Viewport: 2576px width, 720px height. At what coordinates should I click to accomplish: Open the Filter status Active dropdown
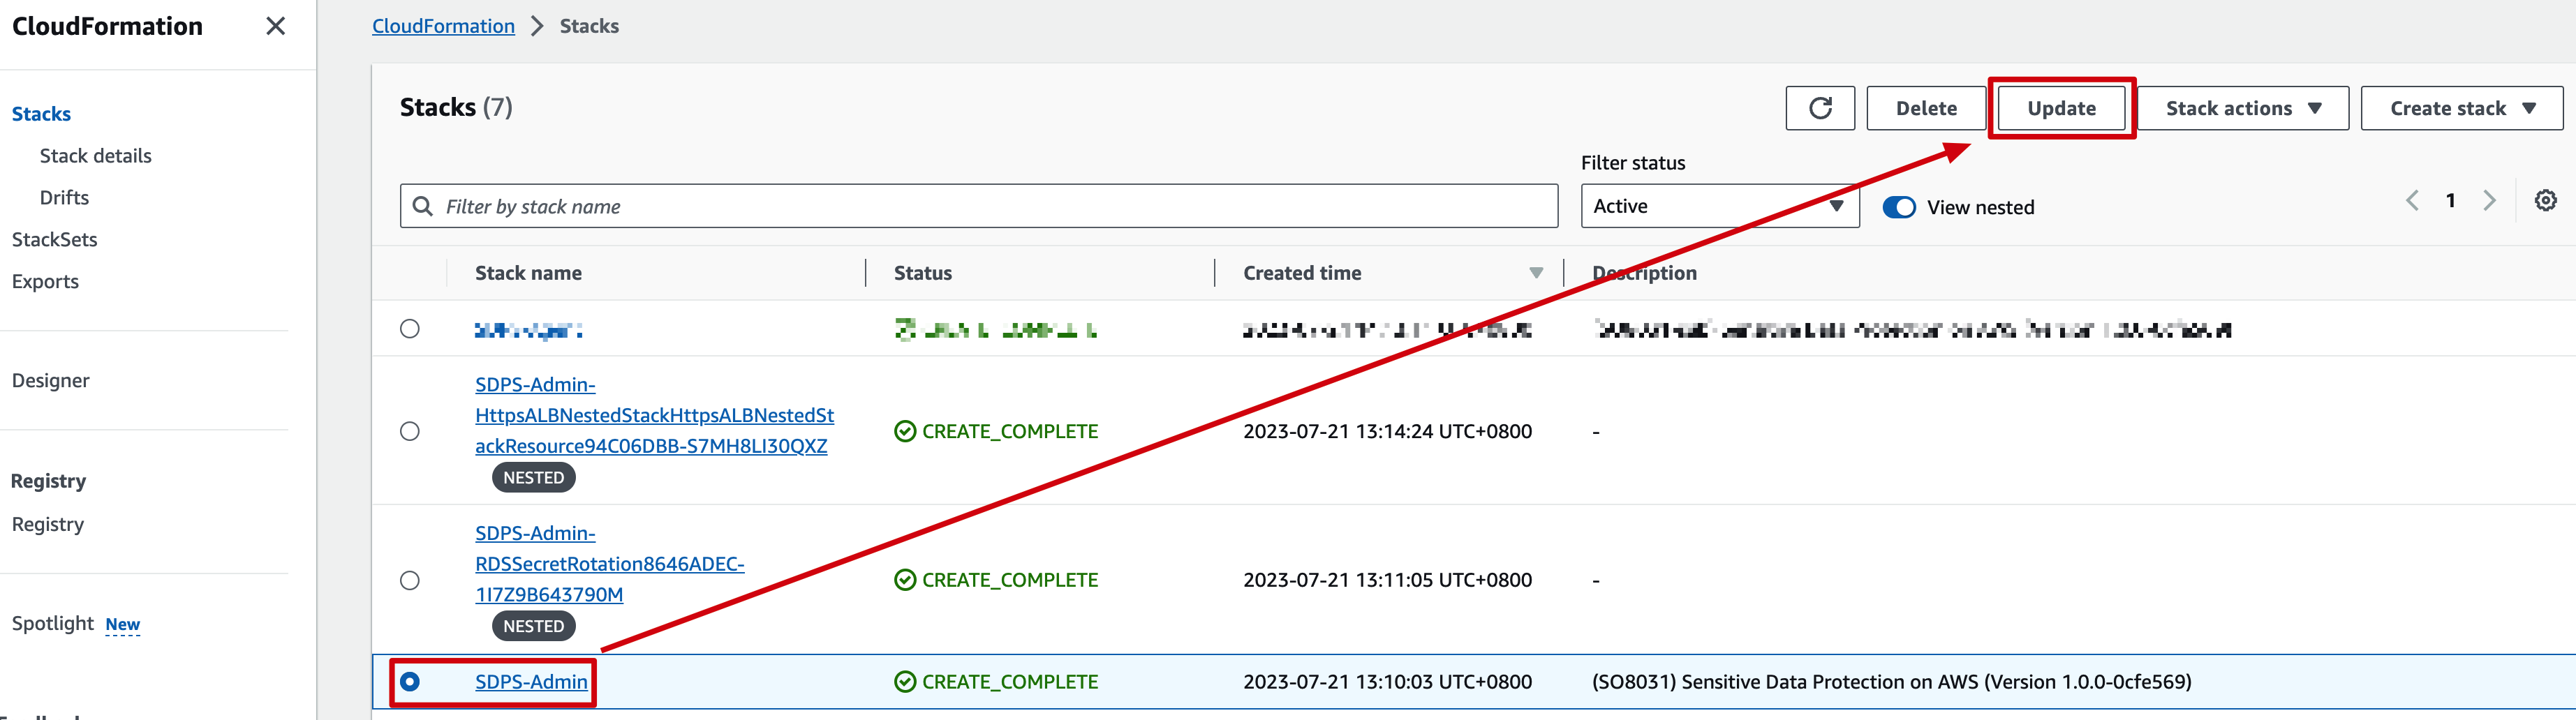1720,206
